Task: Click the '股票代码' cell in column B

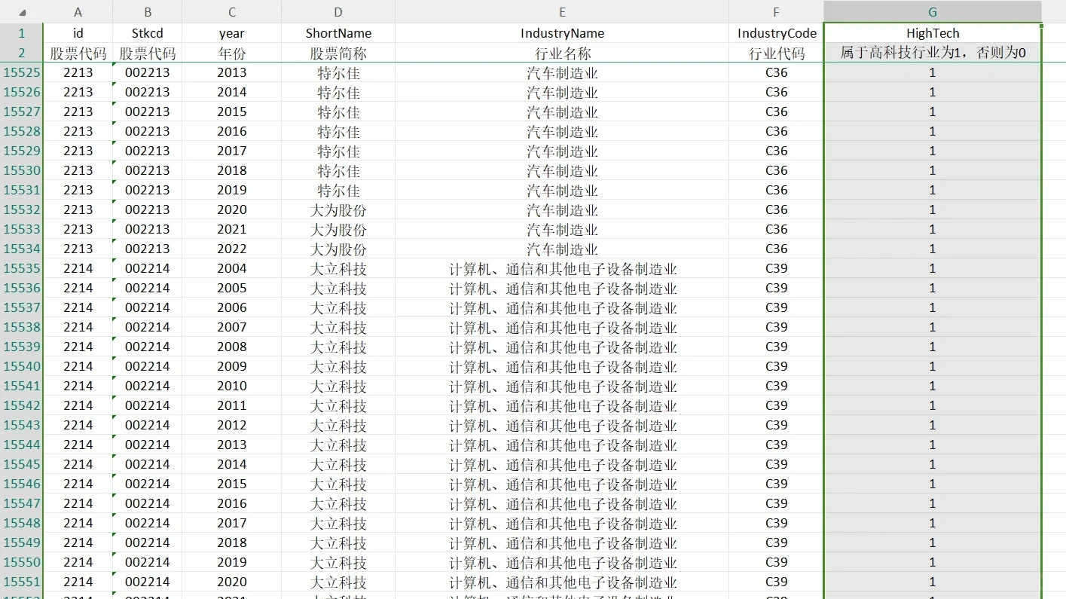Action: 147,53
